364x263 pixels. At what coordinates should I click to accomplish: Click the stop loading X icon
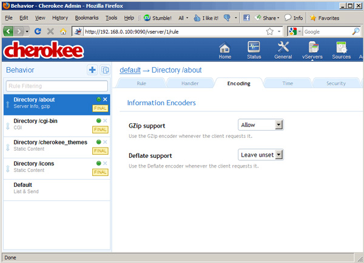coord(50,31)
